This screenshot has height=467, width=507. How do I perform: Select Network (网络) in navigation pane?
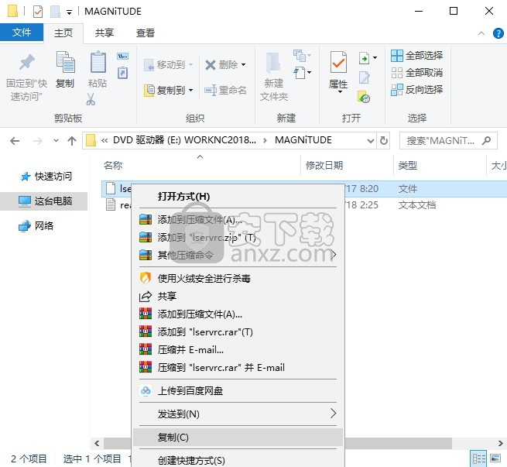(36, 225)
